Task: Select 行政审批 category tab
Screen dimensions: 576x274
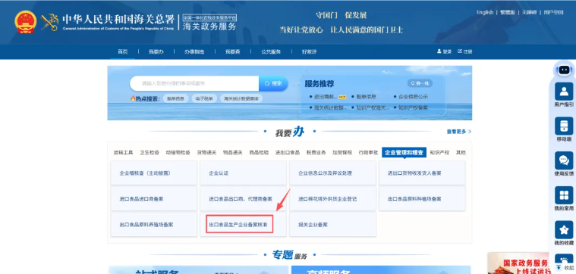Action: click(369, 152)
